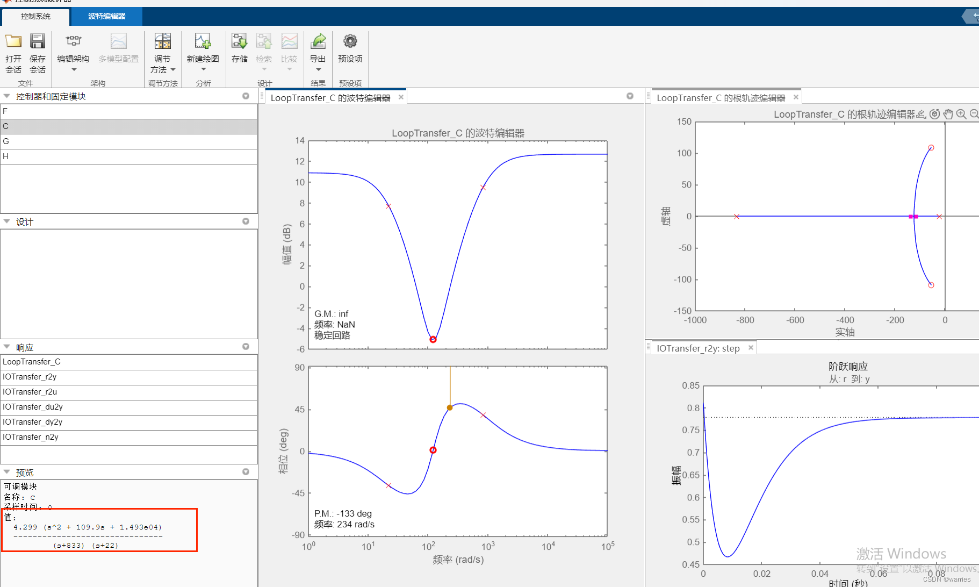The height and width of the screenshot is (587, 979).
Task: Select LoopTransfer_C root locus editor tab
Action: (x=721, y=98)
